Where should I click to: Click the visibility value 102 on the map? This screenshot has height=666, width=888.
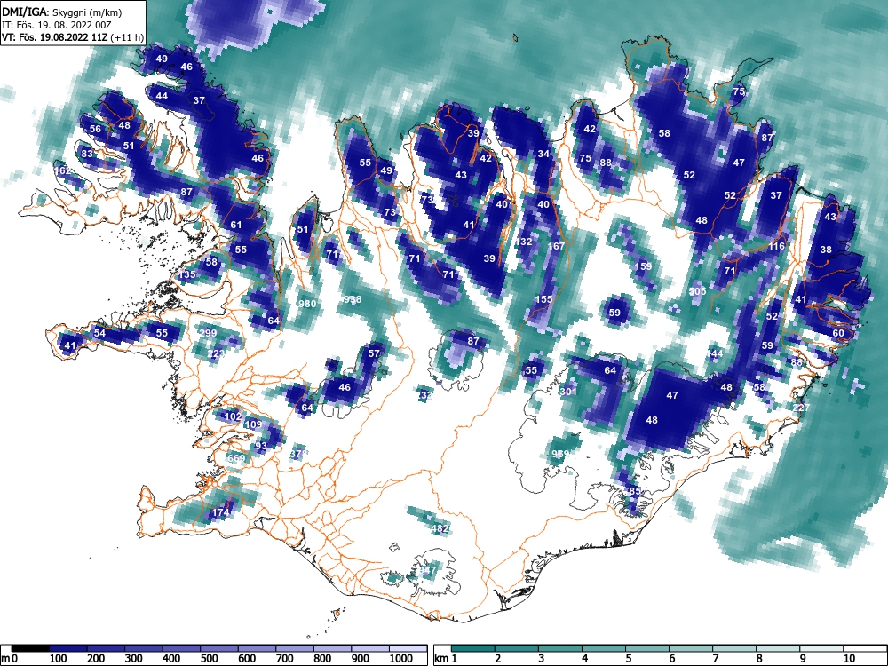pyautogui.click(x=234, y=416)
